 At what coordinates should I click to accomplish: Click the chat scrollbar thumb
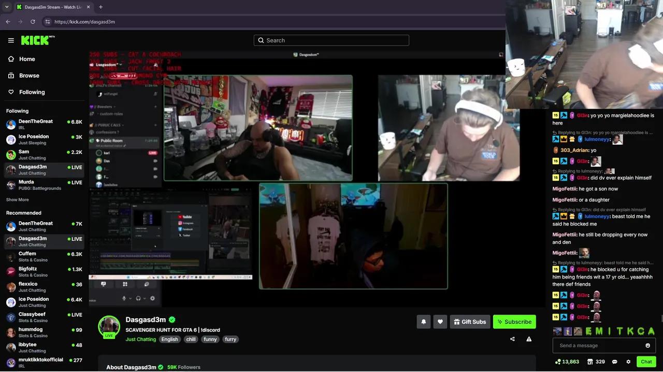coord(661,318)
